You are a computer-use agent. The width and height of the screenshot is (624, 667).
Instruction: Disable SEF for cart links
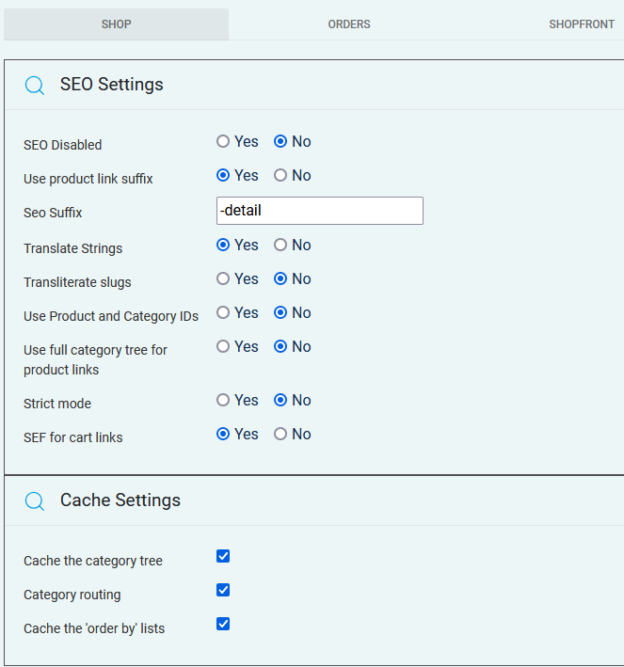coord(280,435)
